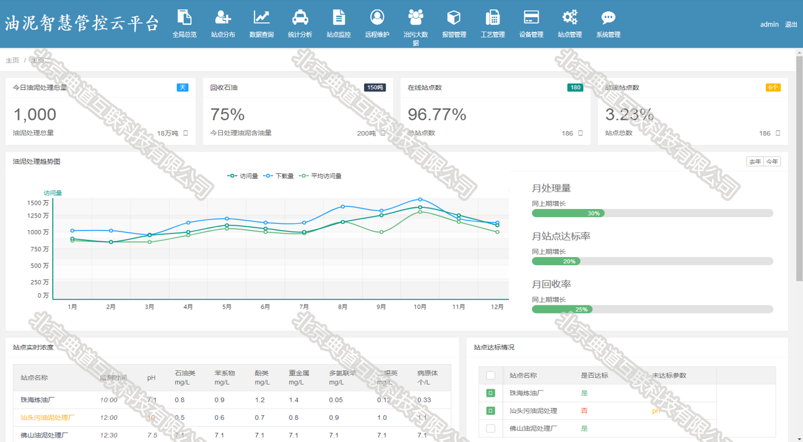Click the 月站点达标率 20% progress bar
803x442 pixels.
click(653, 261)
